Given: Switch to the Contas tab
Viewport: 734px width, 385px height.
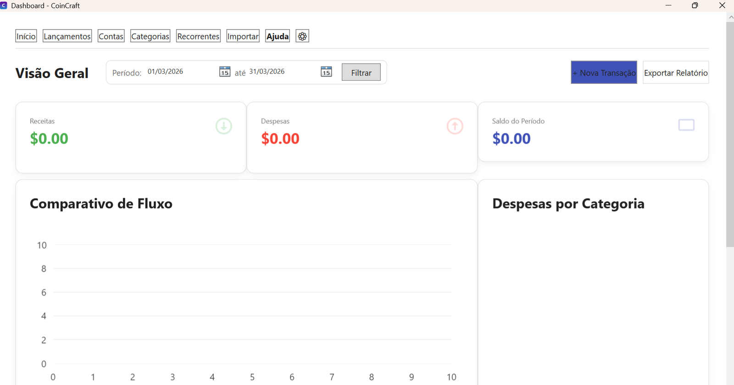Looking at the screenshot, I should pyautogui.click(x=111, y=36).
